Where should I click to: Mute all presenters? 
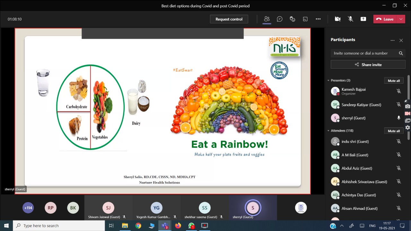pos(394,81)
